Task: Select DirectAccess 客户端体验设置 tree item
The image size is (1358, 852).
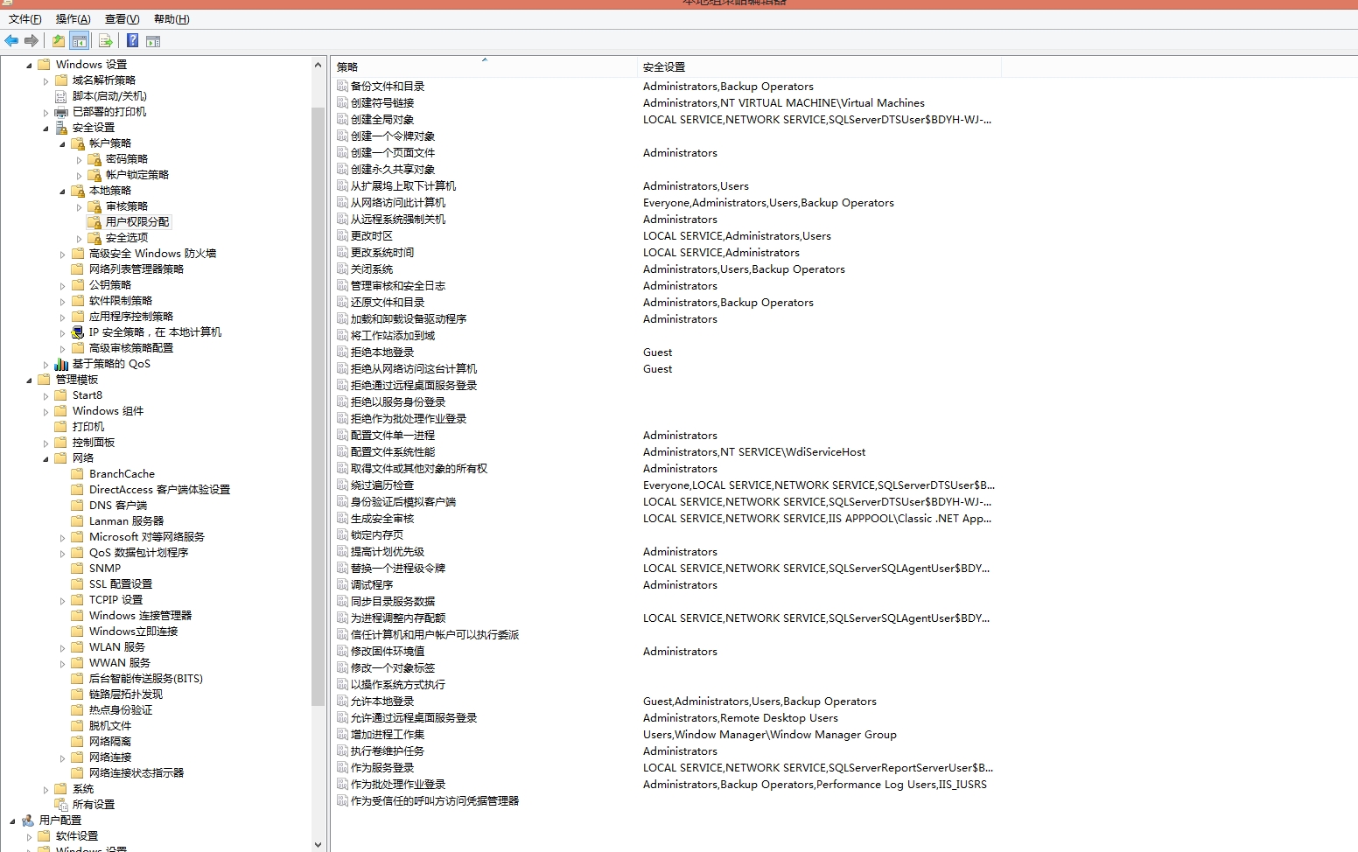Action: pos(159,490)
